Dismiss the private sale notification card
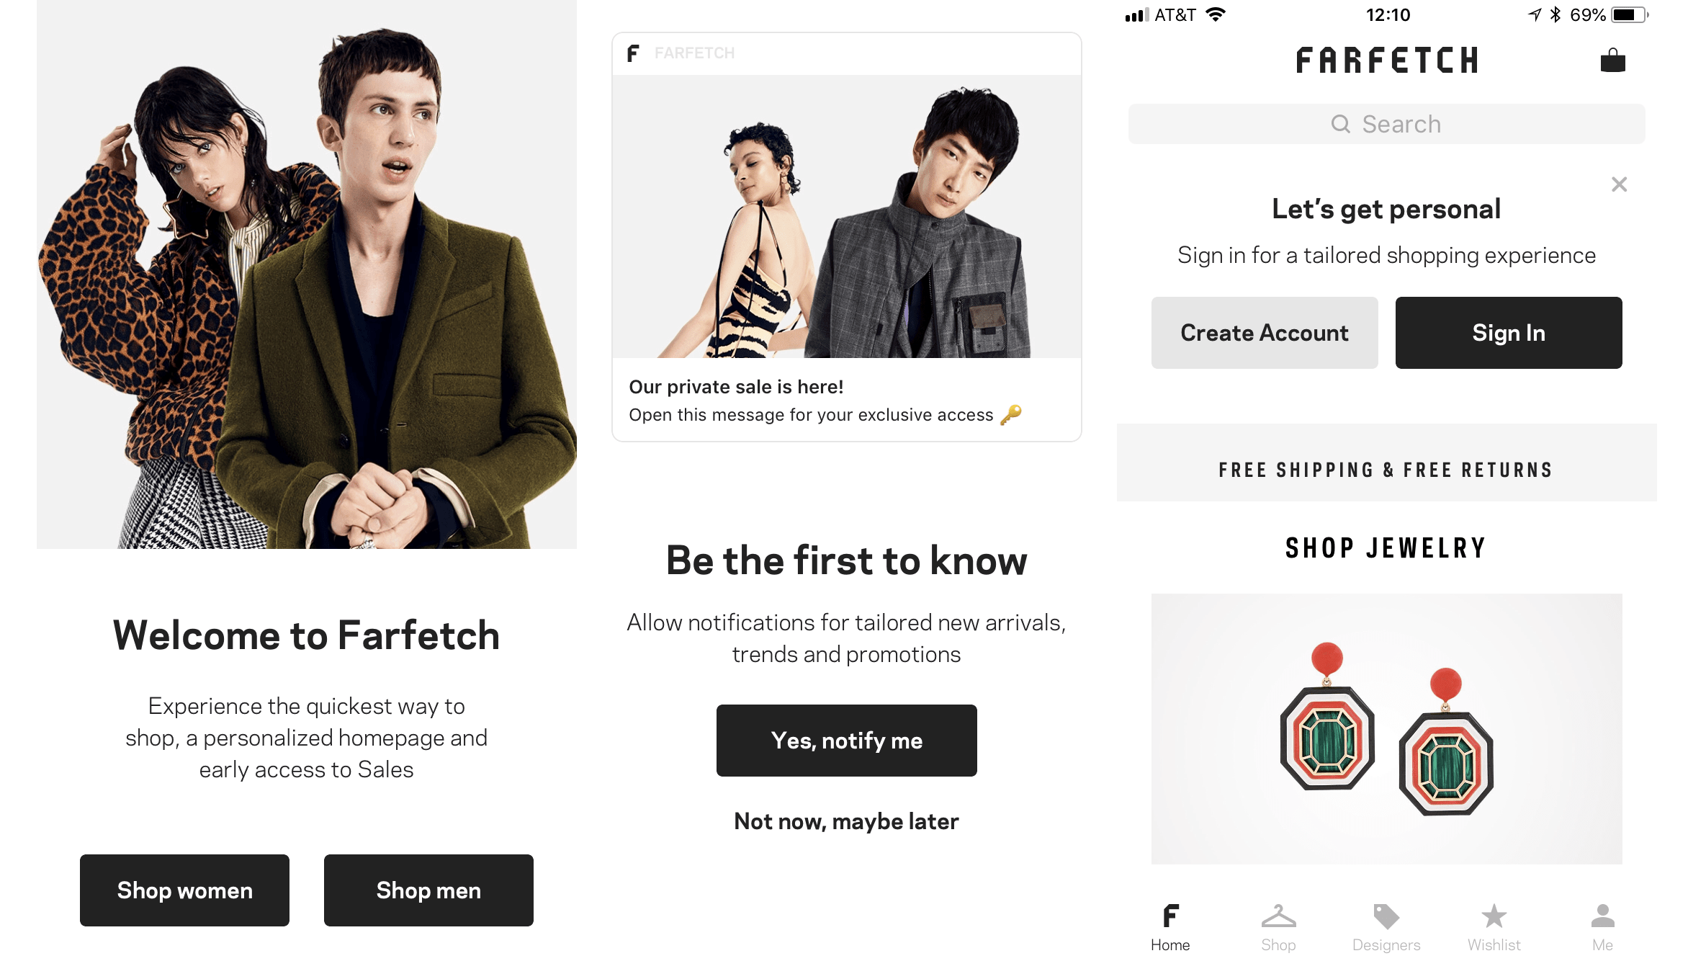The height and width of the screenshot is (961, 1688). coord(846,822)
